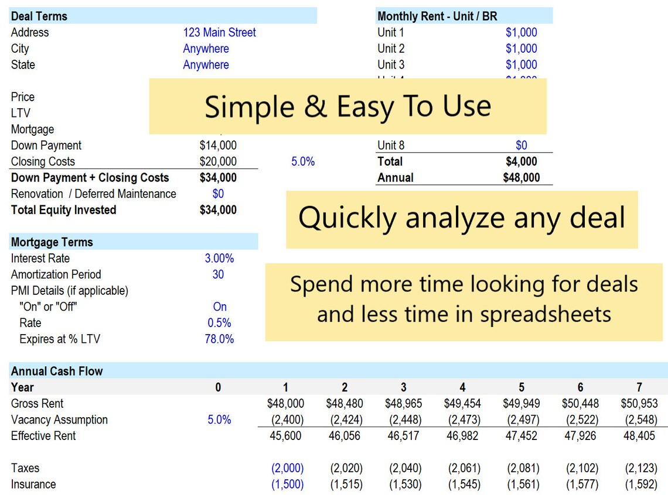Click the Annual Cash Flow section header
This screenshot has width=668, height=495.
pyautogui.click(x=56, y=370)
